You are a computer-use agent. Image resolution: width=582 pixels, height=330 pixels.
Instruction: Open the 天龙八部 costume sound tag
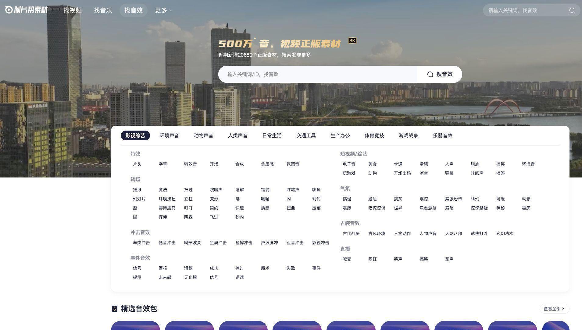[x=453, y=233]
